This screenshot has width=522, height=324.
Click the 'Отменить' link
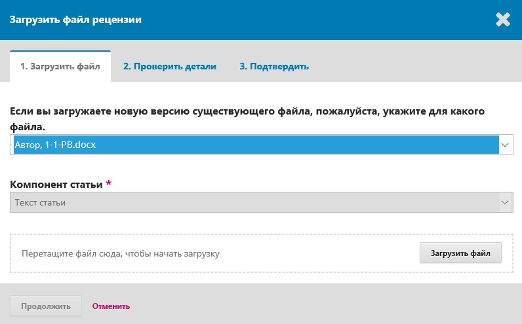[x=111, y=306]
